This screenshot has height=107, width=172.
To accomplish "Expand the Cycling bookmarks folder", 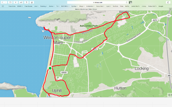I will tap(74, 6).
